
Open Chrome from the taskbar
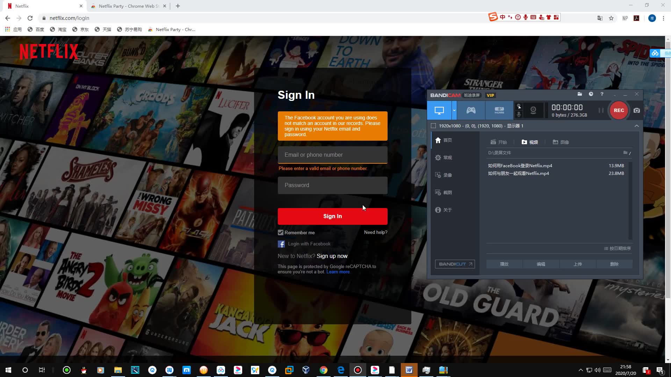tap(324, 370)
